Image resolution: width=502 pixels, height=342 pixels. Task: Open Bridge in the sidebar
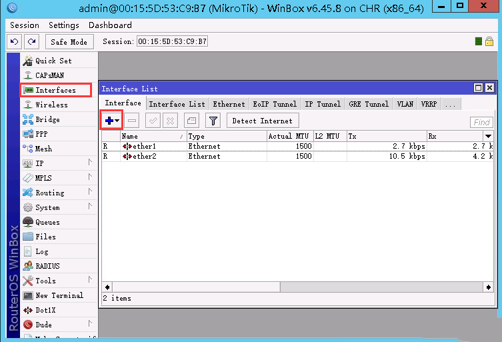(x=59, y=119)
